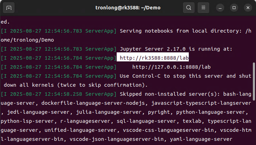
Task: Open terminal search
Action: (x=188, y=8)
